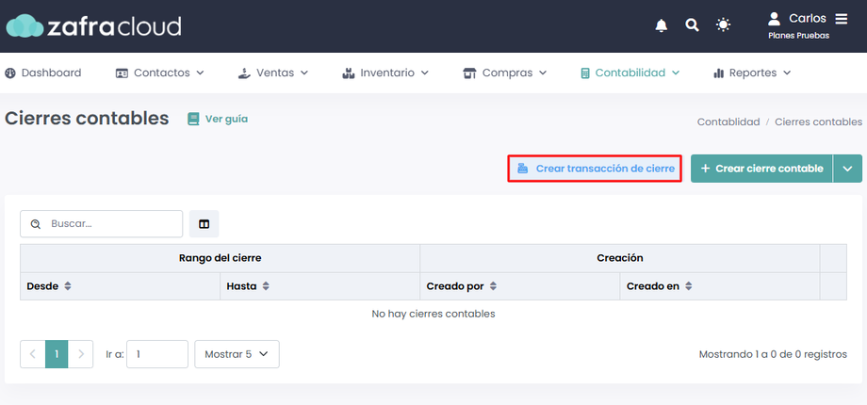Open the Contabilidad menu

tap(630, 73)
